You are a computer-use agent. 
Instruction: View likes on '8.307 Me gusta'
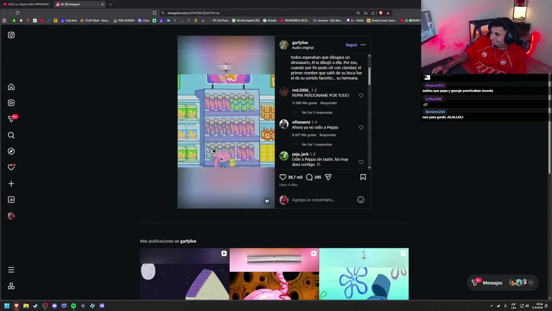click(x=304, y=135)
